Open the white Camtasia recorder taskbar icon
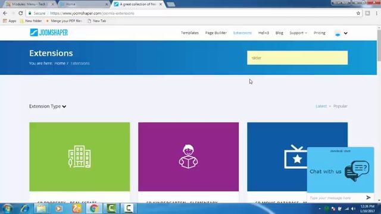This screenshot has width=381, height=214. pos(129,209)
